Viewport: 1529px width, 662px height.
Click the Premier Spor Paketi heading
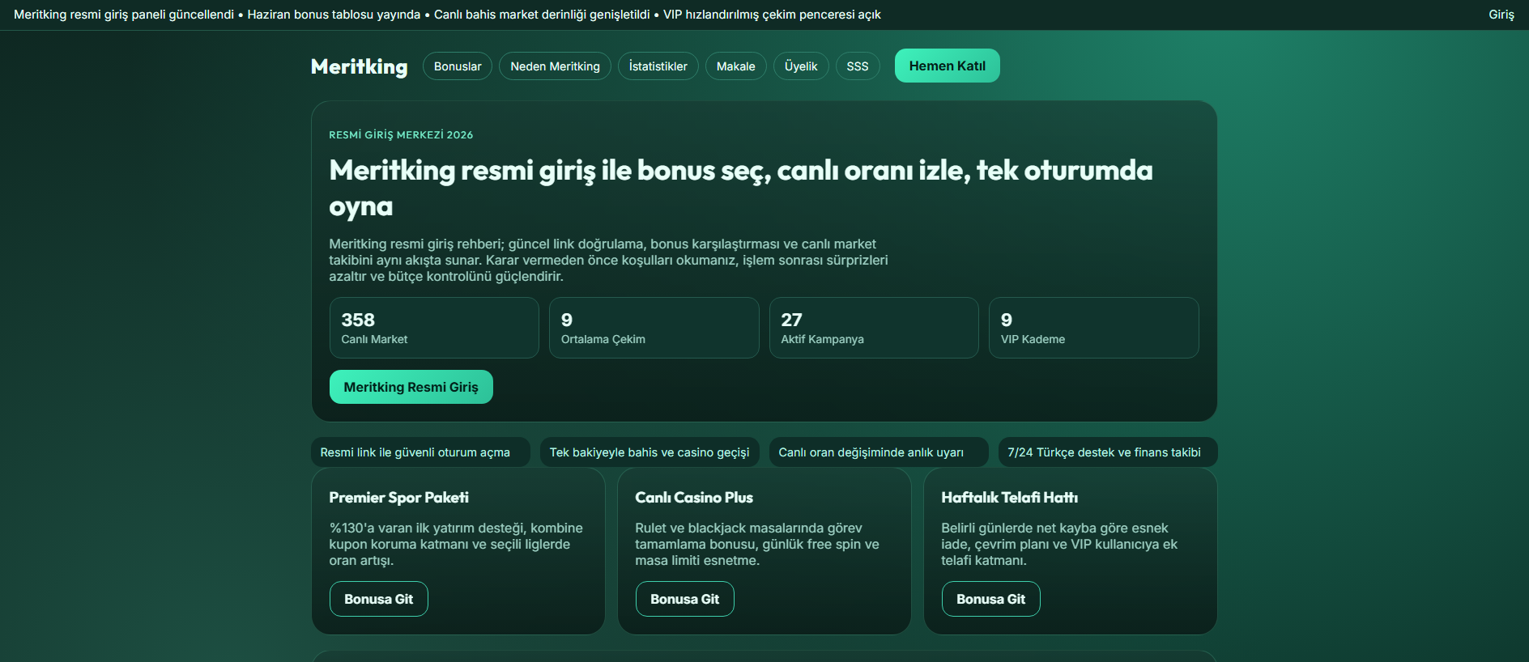tap(398, 498)
